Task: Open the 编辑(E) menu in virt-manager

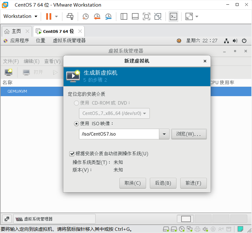Action: pyautogui.click(x=31, y=61)
